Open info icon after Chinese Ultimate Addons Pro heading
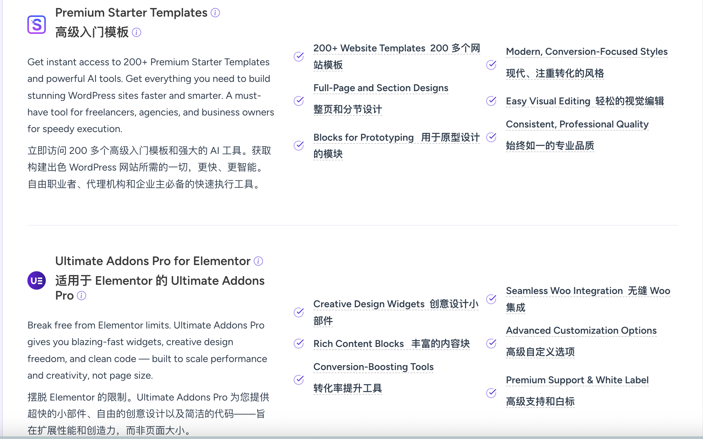Viewport: 703px width, 439px height. (81, 296)
